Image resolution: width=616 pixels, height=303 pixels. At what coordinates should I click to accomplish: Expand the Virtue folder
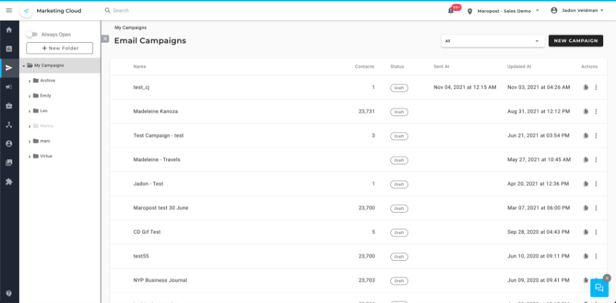tap(30, 157)
